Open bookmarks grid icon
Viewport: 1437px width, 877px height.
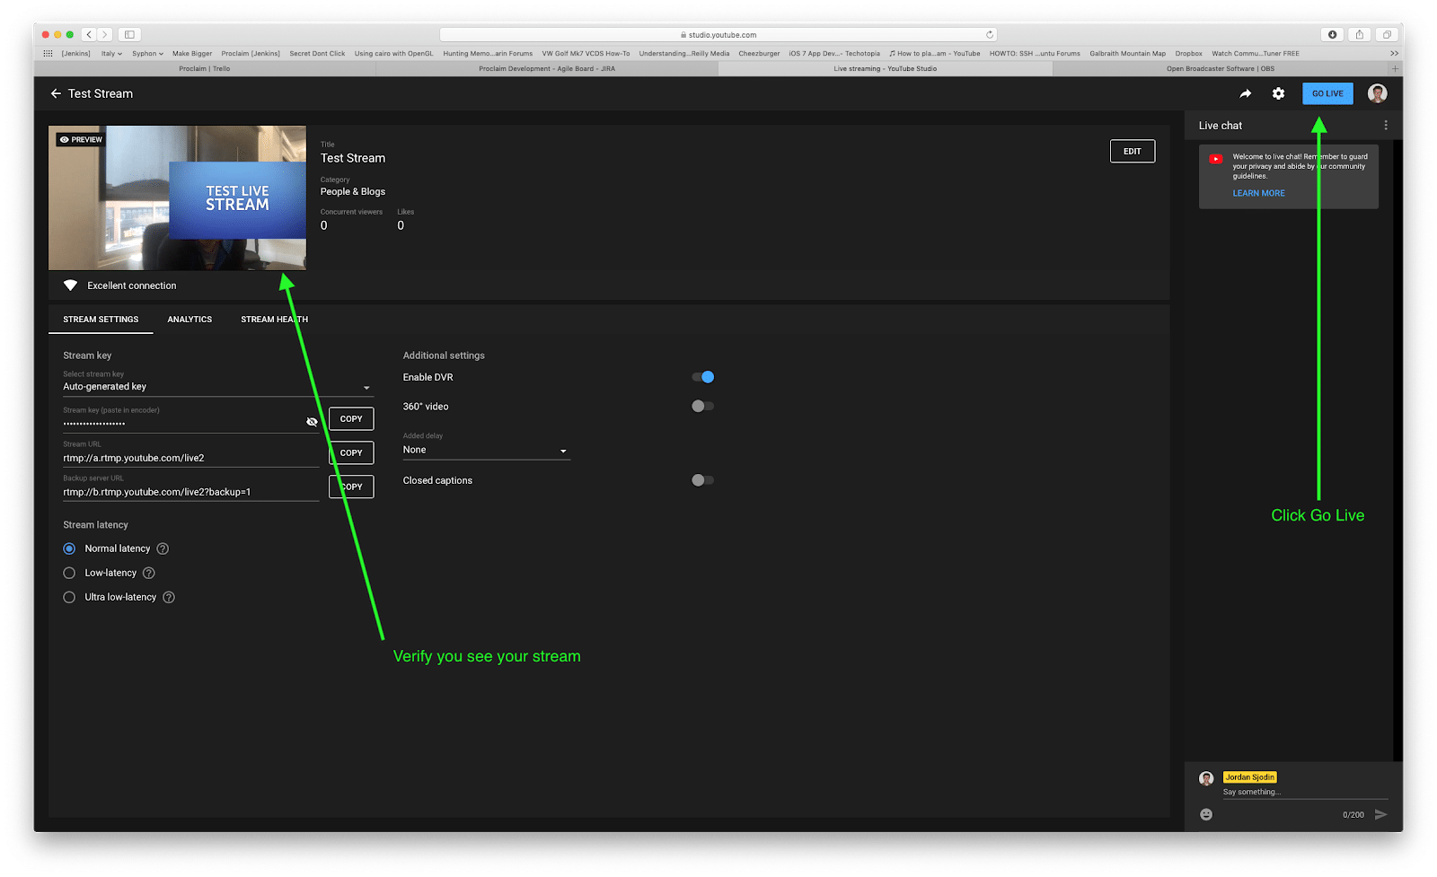click(x=48, y=53)
